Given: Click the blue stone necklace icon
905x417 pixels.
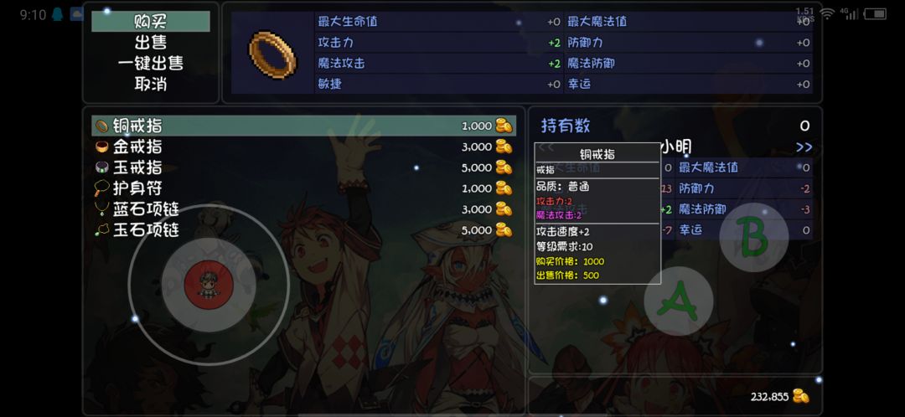Looking at the screenshot, I should pos(101,208).
